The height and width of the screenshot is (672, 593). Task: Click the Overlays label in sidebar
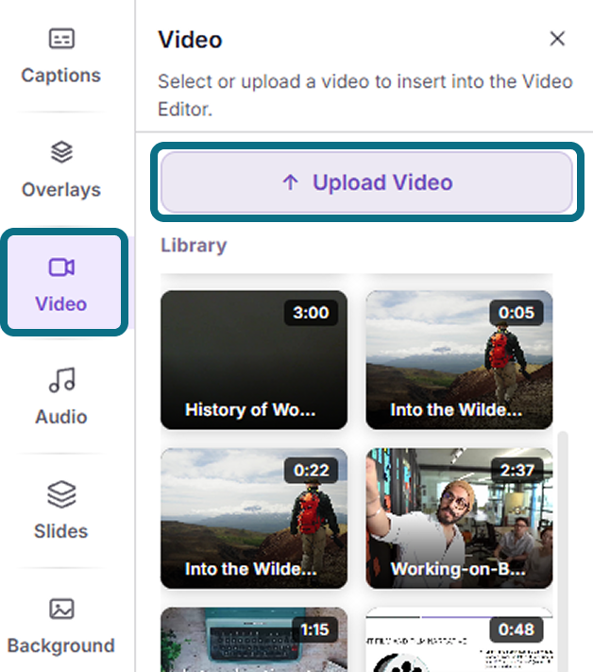(x=61, y=190)
